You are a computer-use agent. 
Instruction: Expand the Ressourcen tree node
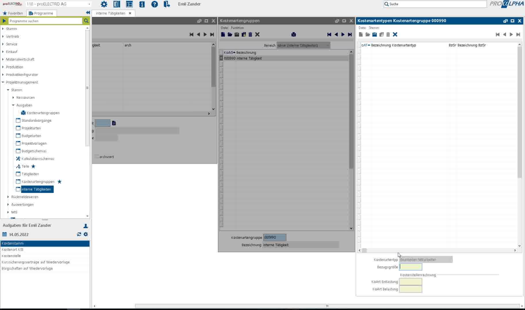coord(13,98)
